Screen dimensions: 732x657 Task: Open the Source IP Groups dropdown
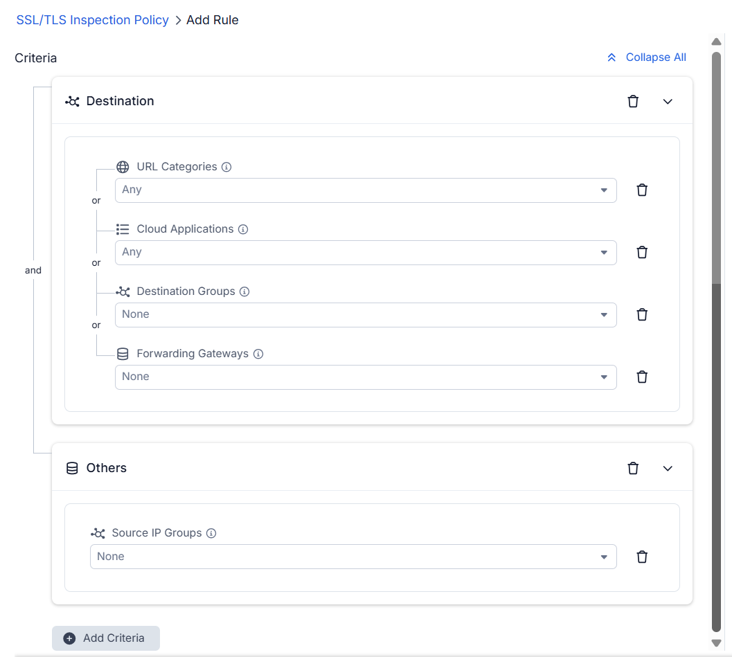click(353, 557)
